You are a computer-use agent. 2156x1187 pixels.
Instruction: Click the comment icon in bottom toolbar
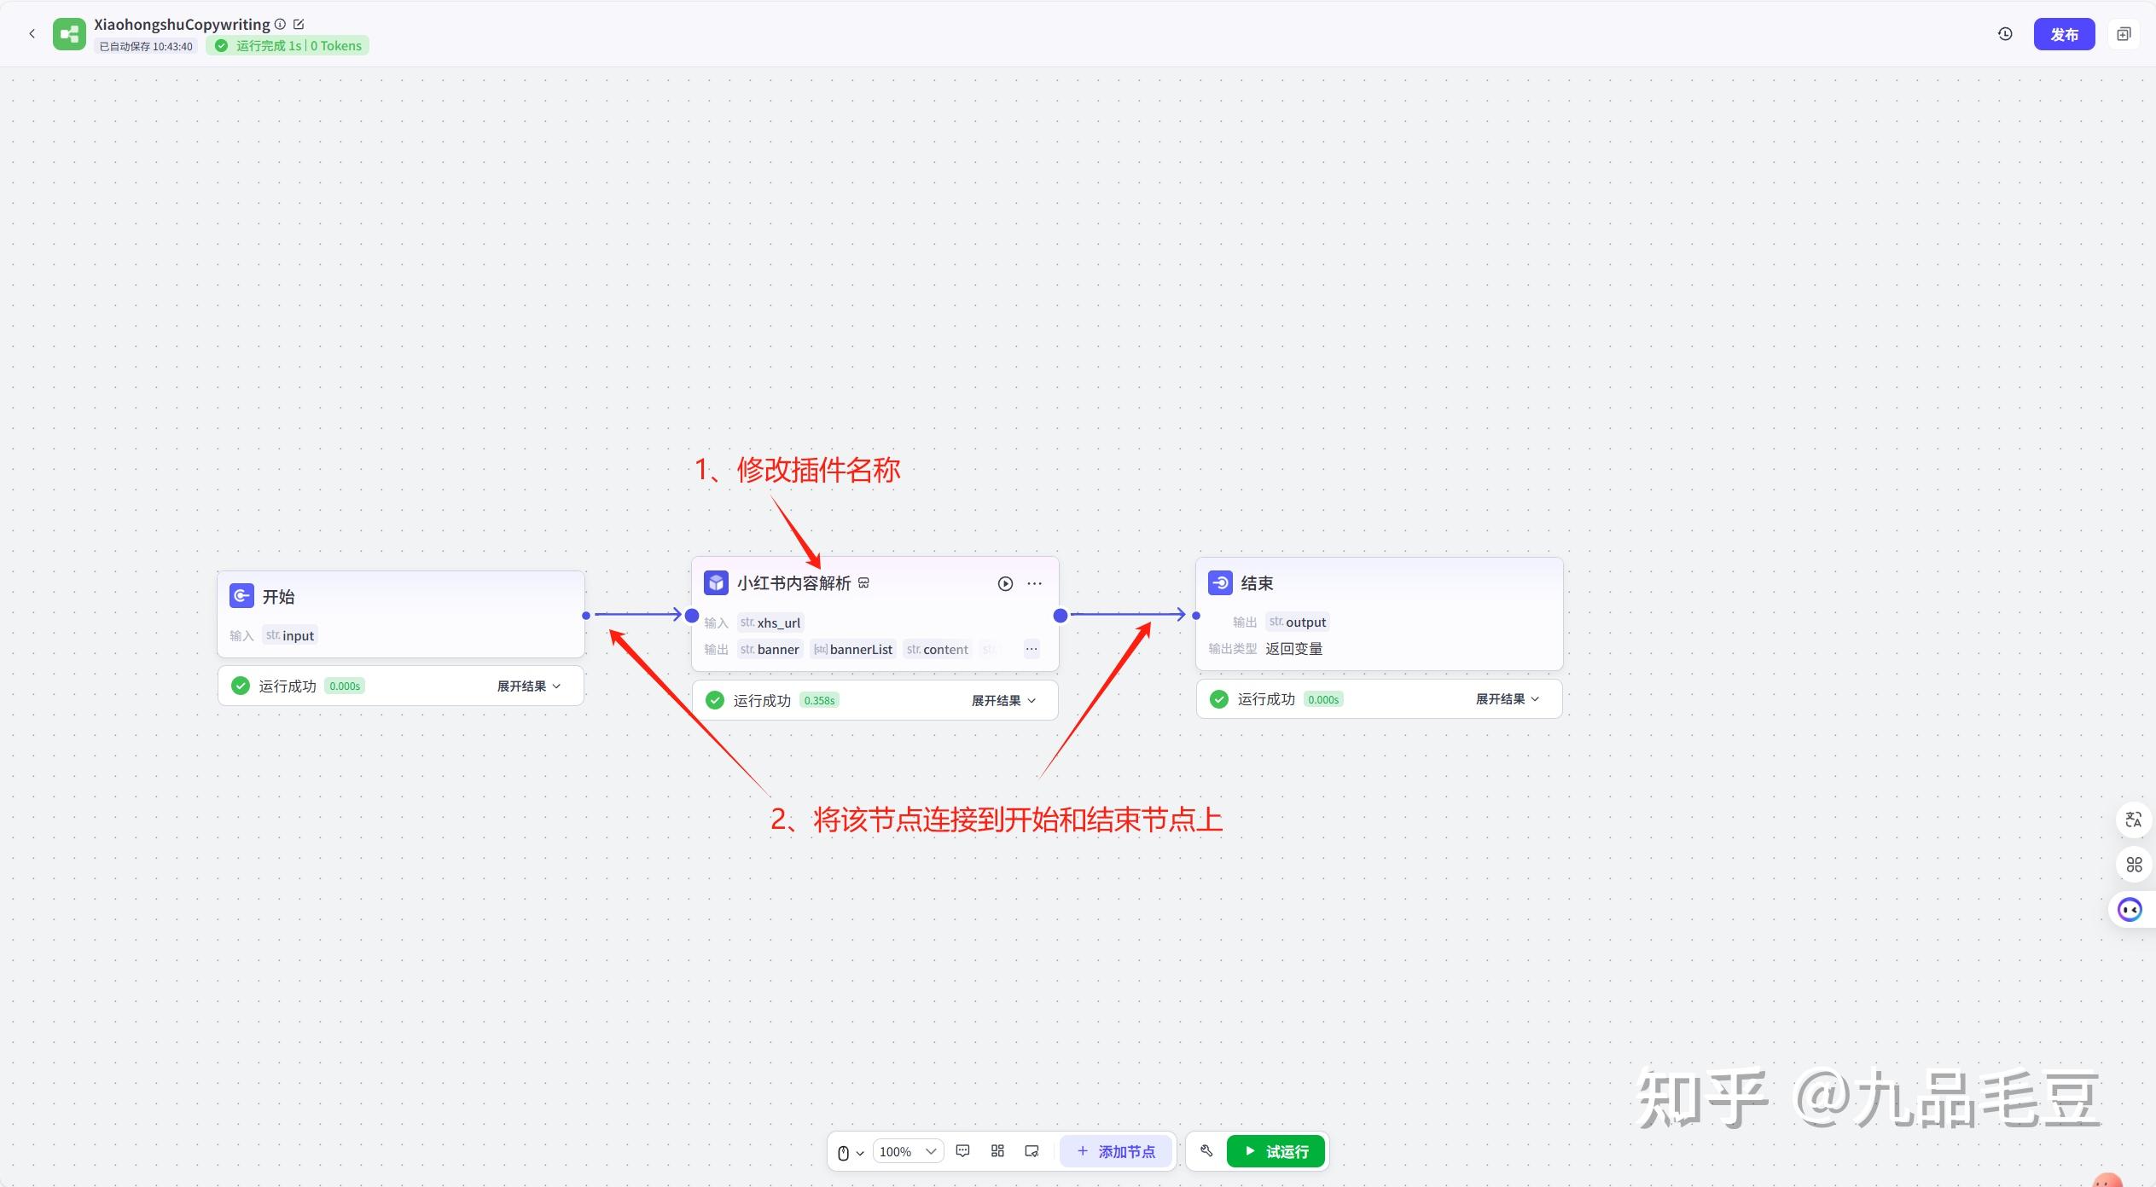coord(963,1151)
